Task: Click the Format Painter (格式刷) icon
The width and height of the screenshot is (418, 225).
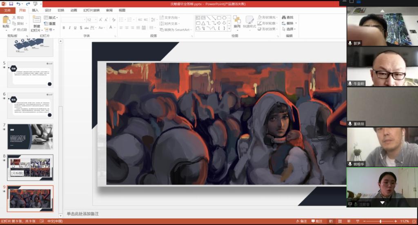Action: tap(14, 30)
